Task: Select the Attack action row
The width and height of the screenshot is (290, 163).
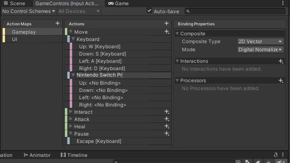Action: pyautogui.click(x=118, y=119)
